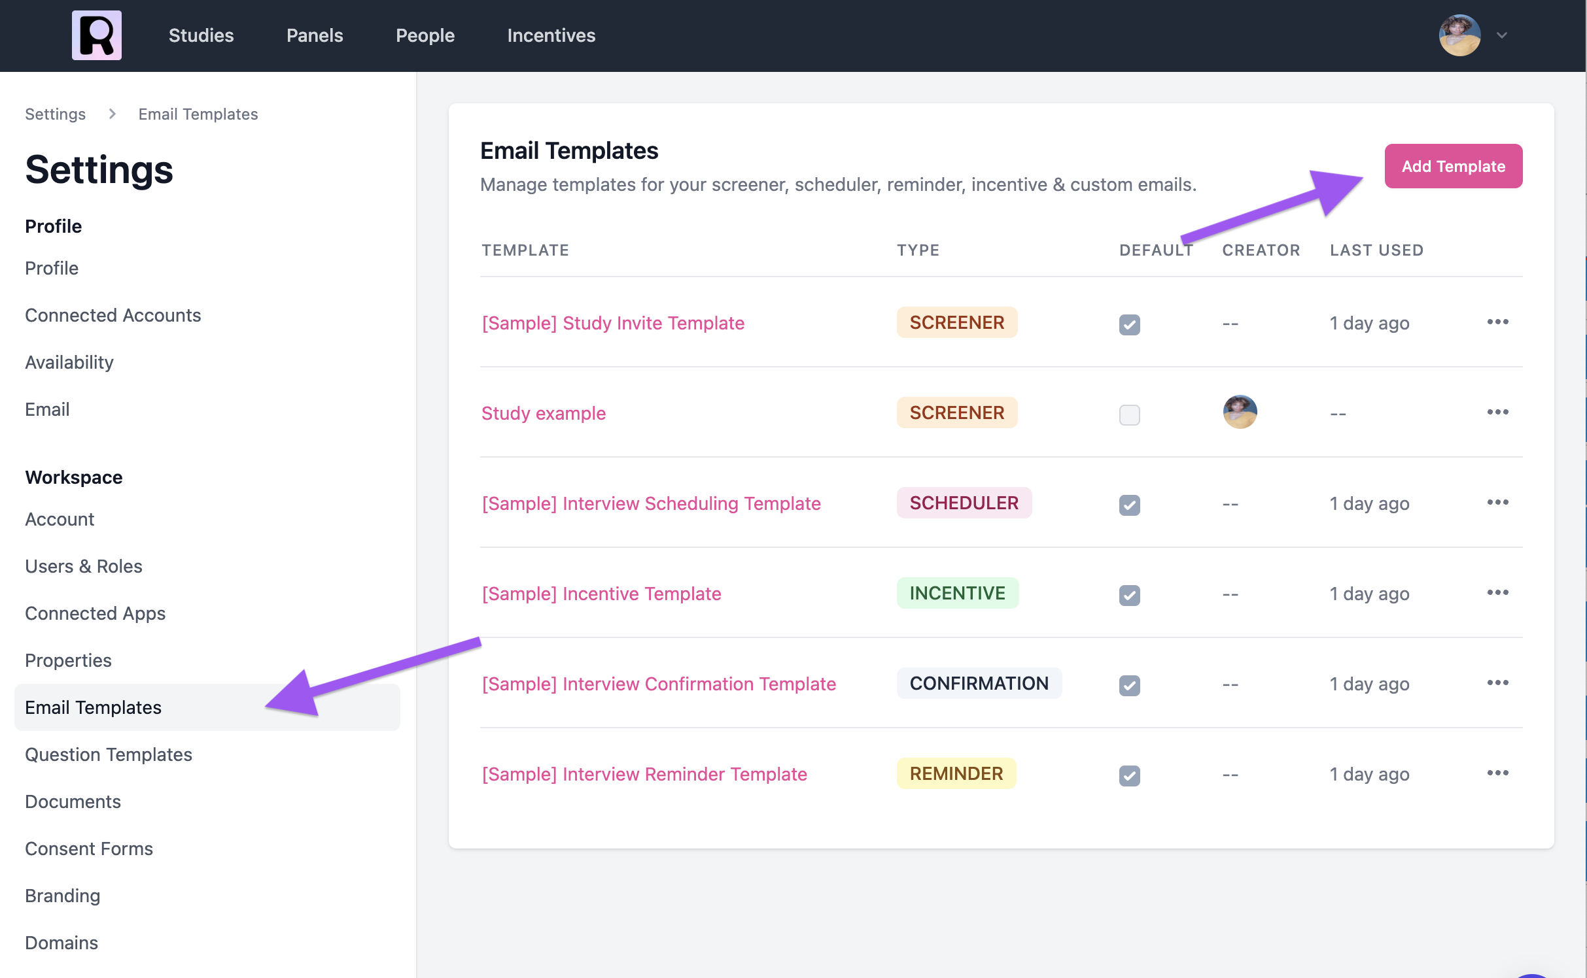1587x978 pixels.
Task: Open three-dot menu for Incentive Template
Action: pyautogui.click(x=1497, y=593)
